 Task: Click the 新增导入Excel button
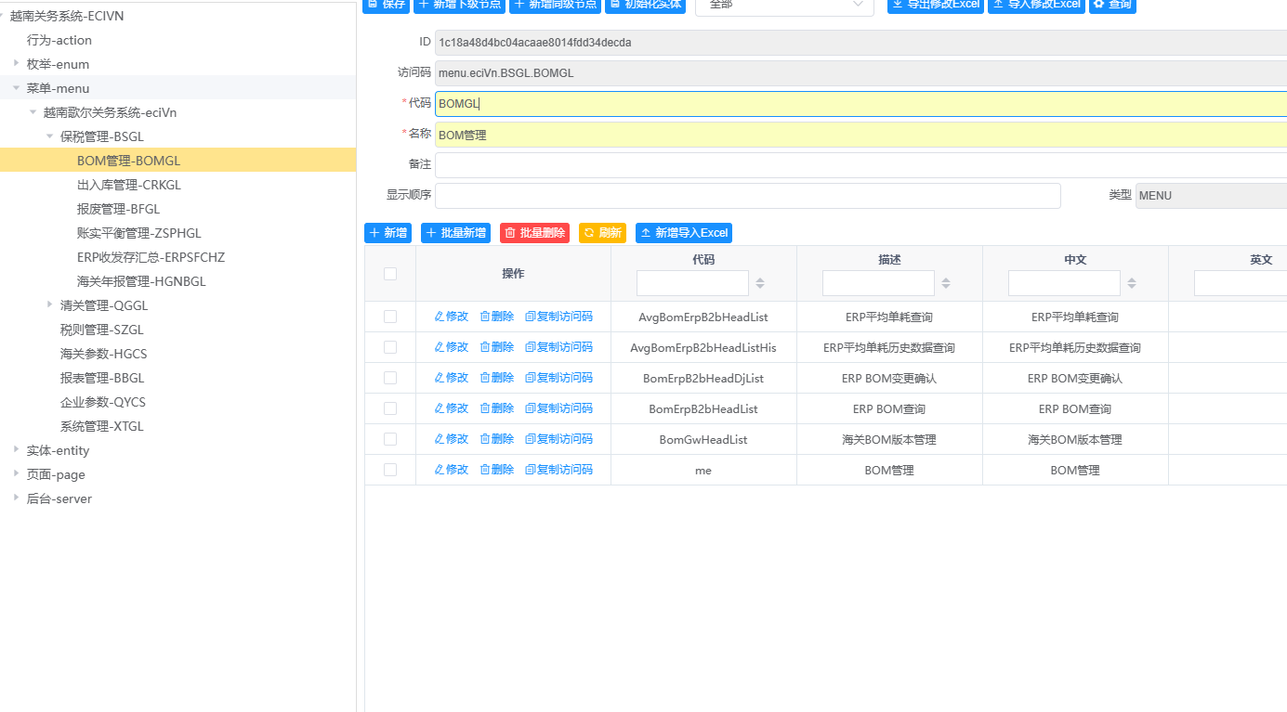click(684, 233)
